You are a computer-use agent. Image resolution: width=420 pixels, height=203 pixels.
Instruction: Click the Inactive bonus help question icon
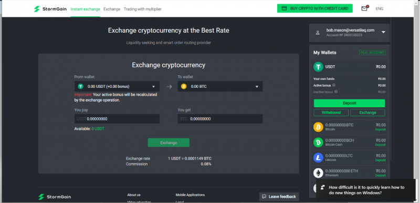pyautogui.click(x=336, y=92)
